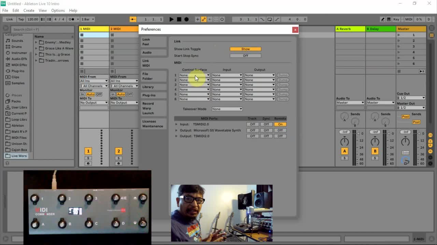The width and height of the screenshot is (437, 245).
Task: Enable Remote for TSMIDI2.0 output
Action: [280, 136]
